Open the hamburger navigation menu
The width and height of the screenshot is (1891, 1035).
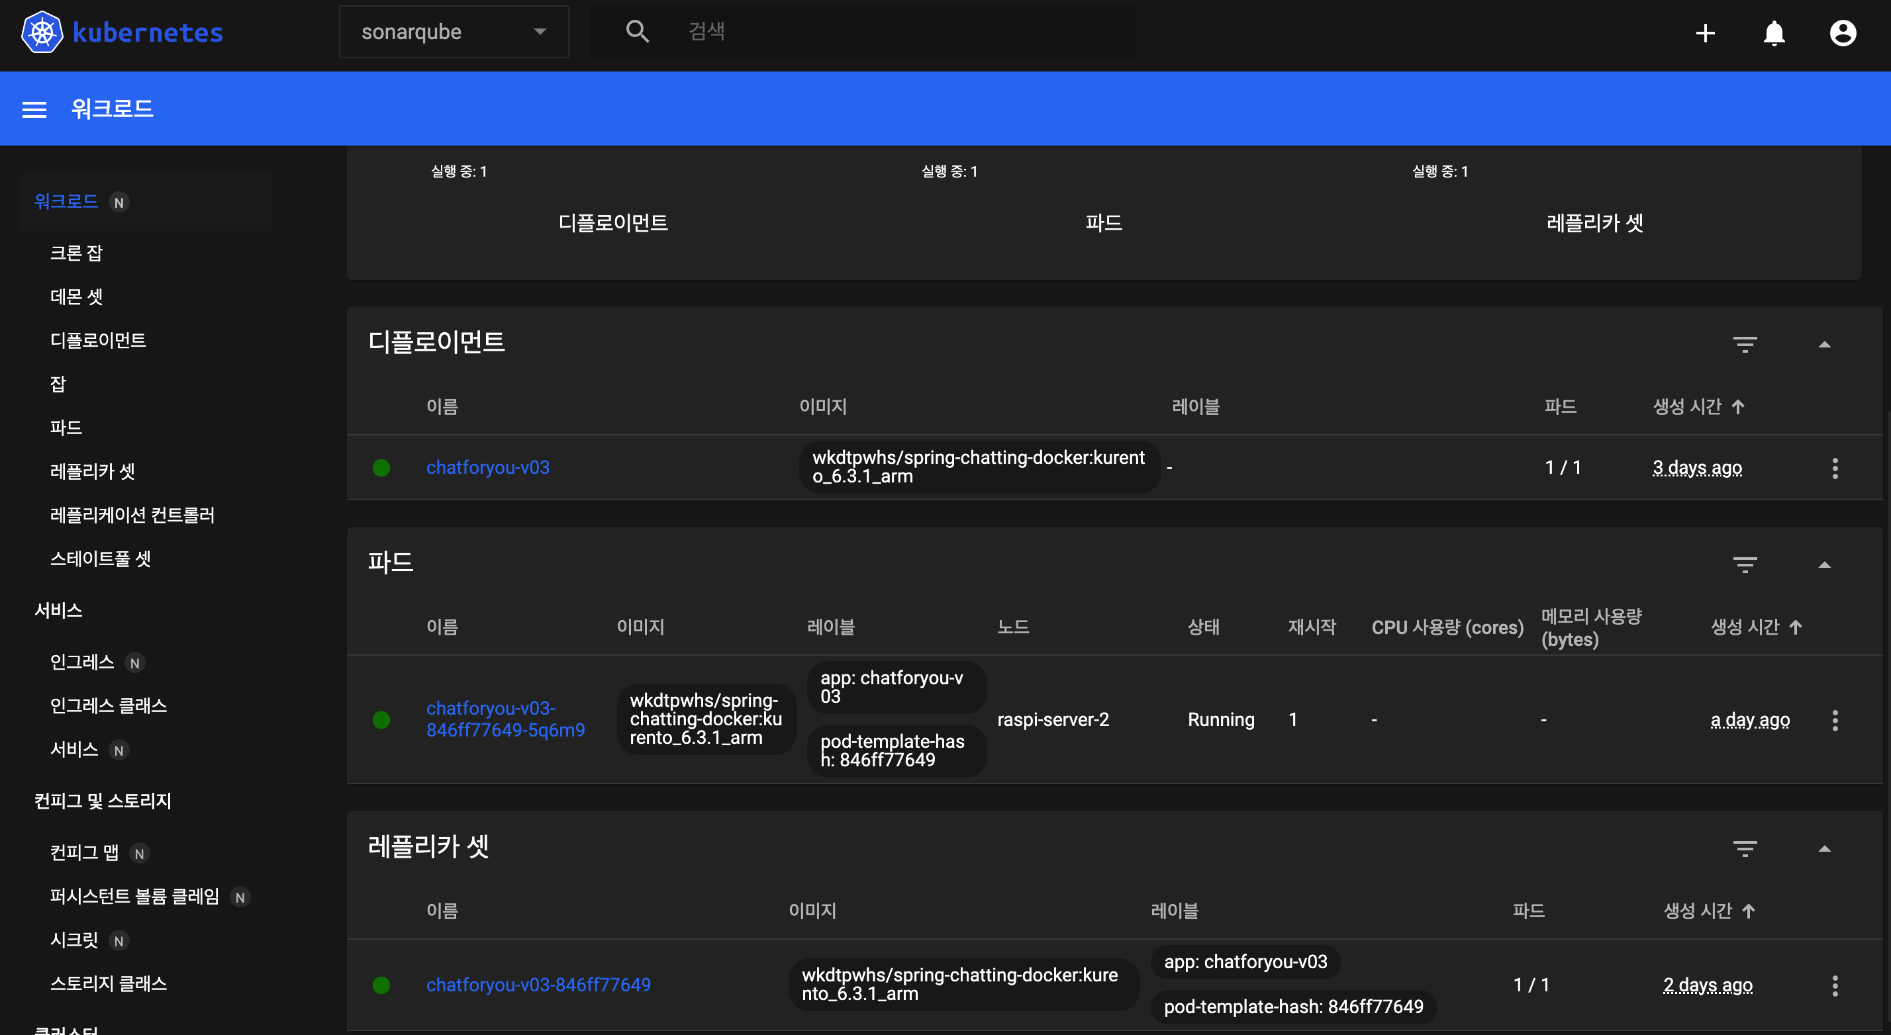tap(34, 109)
